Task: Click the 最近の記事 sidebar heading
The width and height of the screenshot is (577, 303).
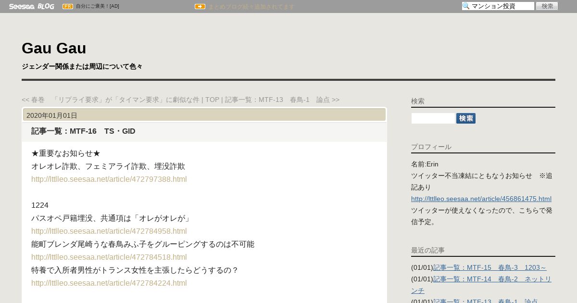Action: pyautogui.click(x=428, y=250)
